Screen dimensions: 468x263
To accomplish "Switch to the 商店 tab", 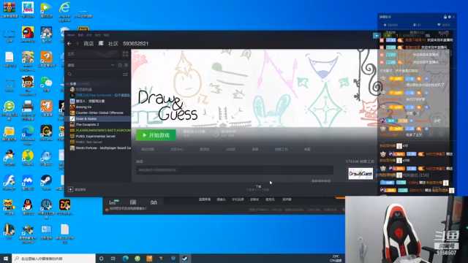I will point(88,44).
